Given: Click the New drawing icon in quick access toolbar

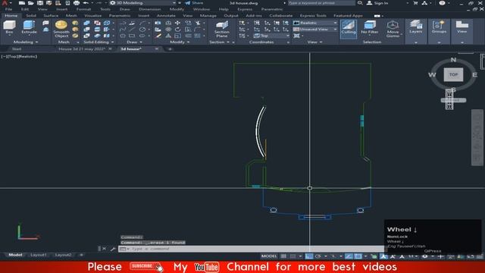Looking at the screenshot, I should tap(22, 3).
